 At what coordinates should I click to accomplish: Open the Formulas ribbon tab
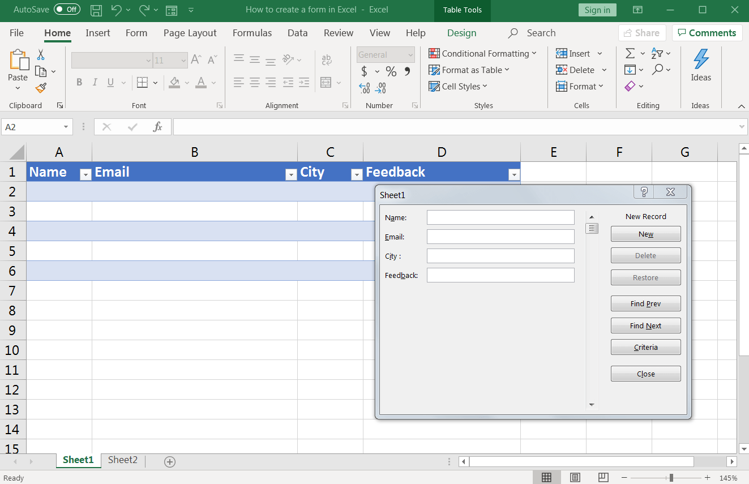252,33
